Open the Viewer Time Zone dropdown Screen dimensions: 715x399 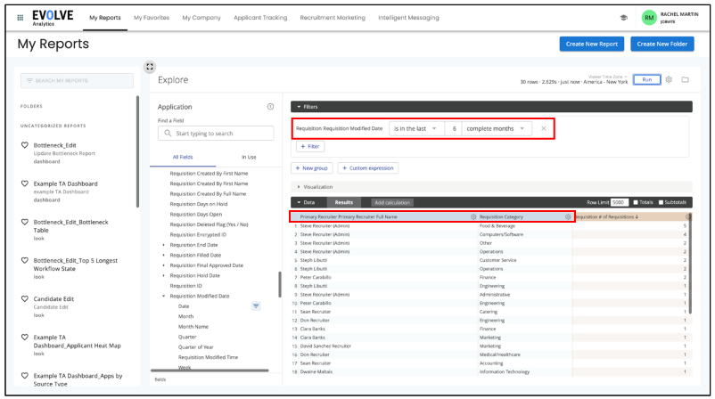click(x=607, y=77)
